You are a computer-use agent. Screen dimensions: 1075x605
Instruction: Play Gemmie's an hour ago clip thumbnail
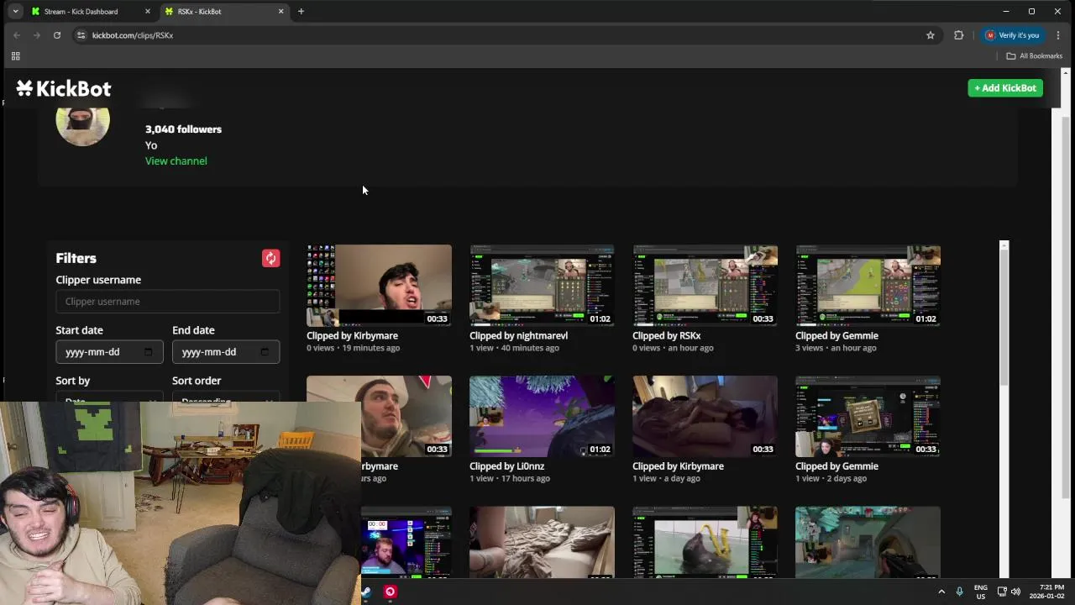click(x=868, y=285)
